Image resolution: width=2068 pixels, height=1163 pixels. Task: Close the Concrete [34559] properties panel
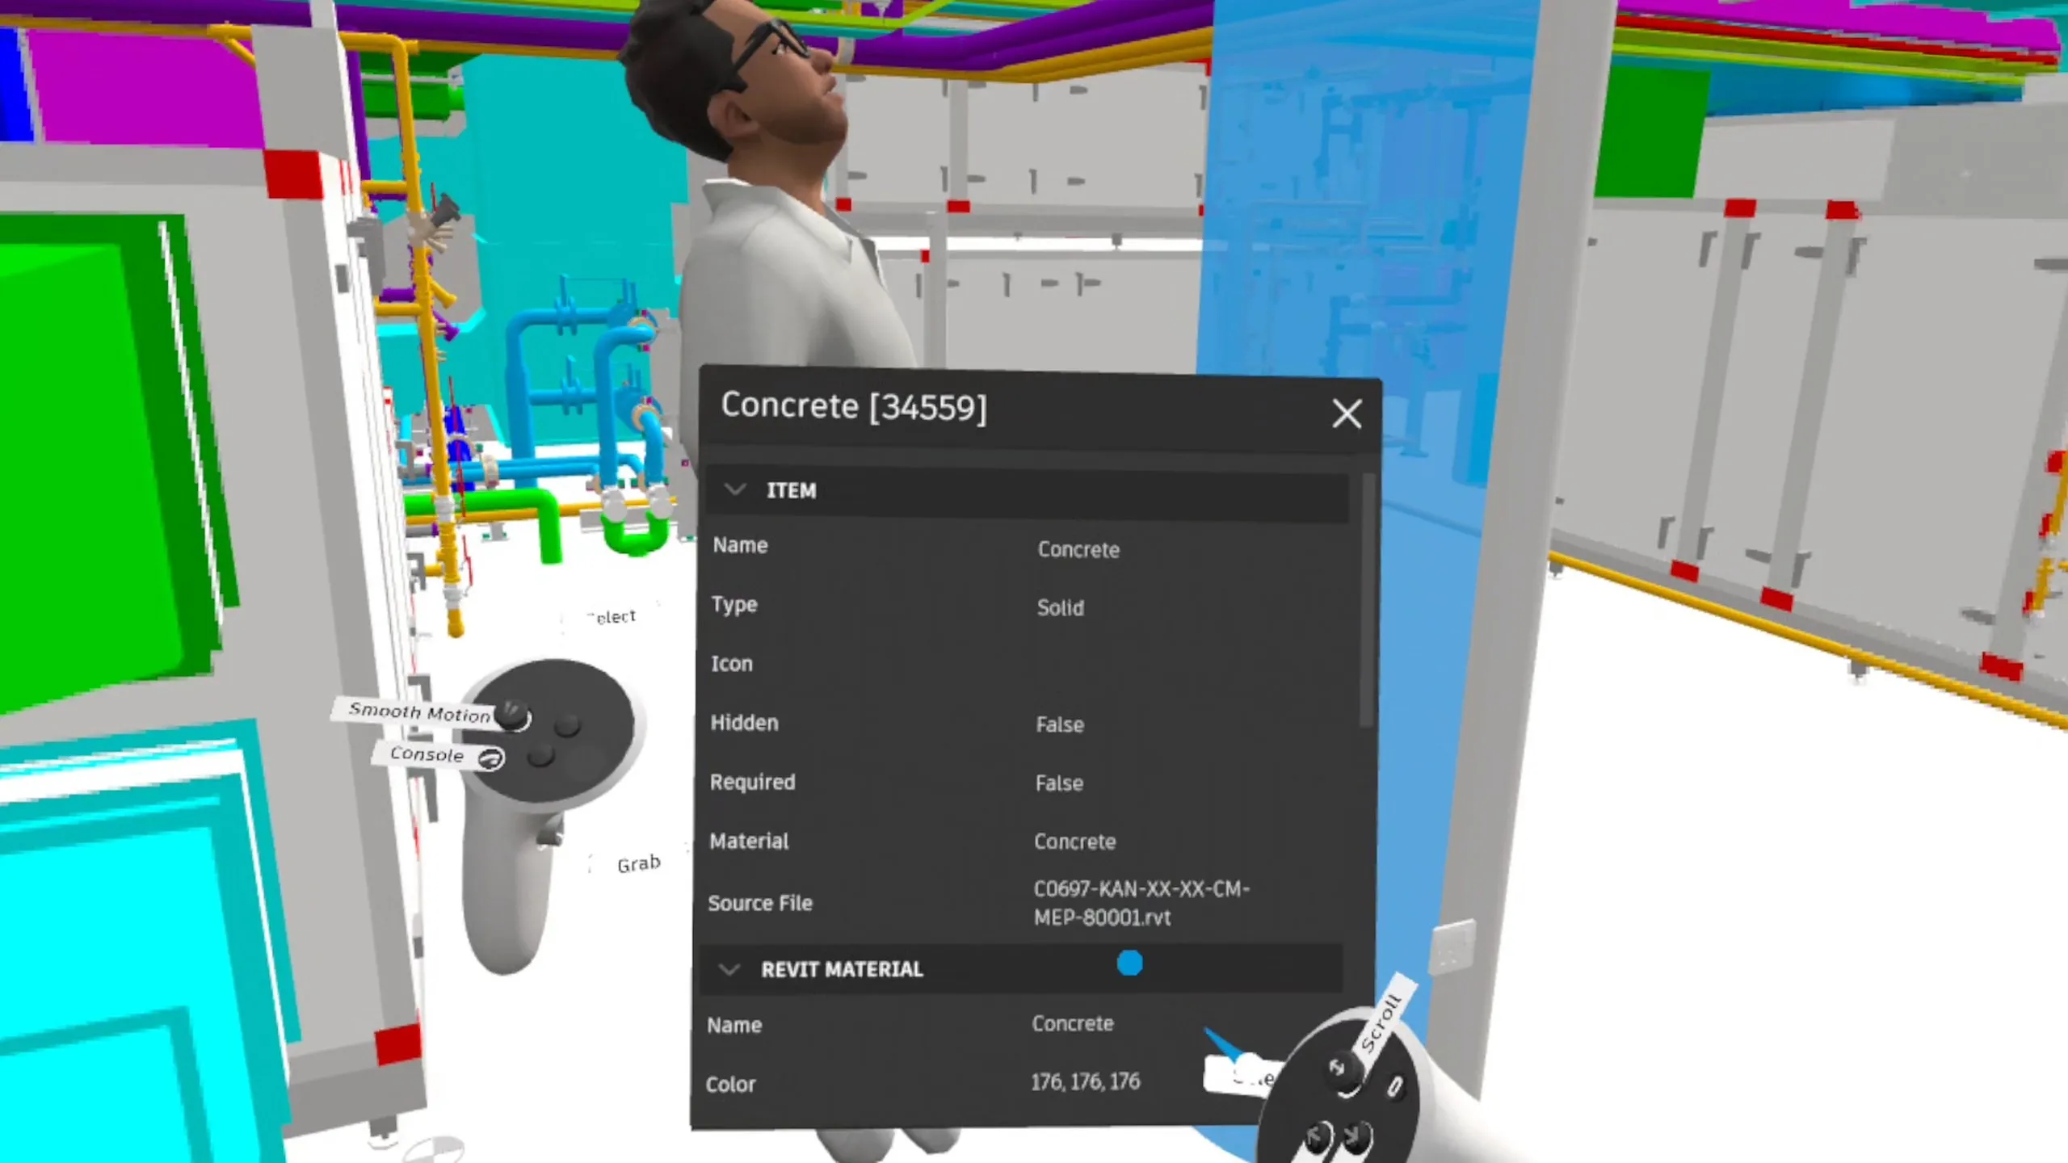(1346, 414)
